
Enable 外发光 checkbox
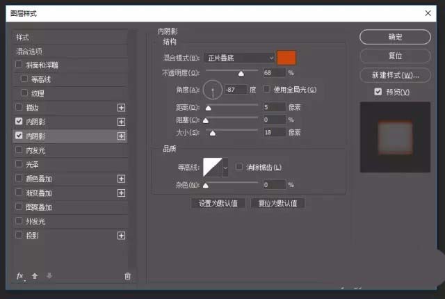pos(19,220)
